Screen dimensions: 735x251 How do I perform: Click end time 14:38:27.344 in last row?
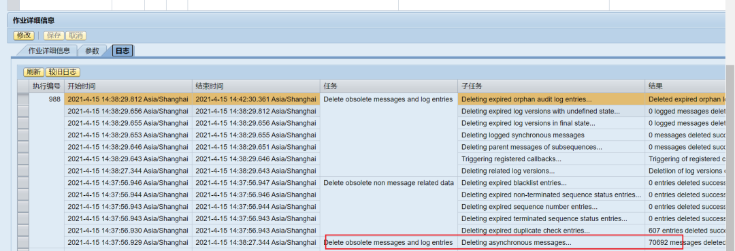256,243
